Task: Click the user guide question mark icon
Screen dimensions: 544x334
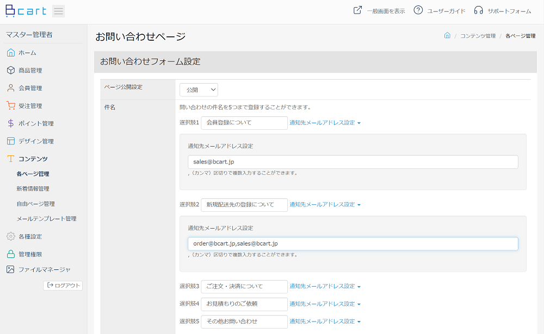Action: 418,10
